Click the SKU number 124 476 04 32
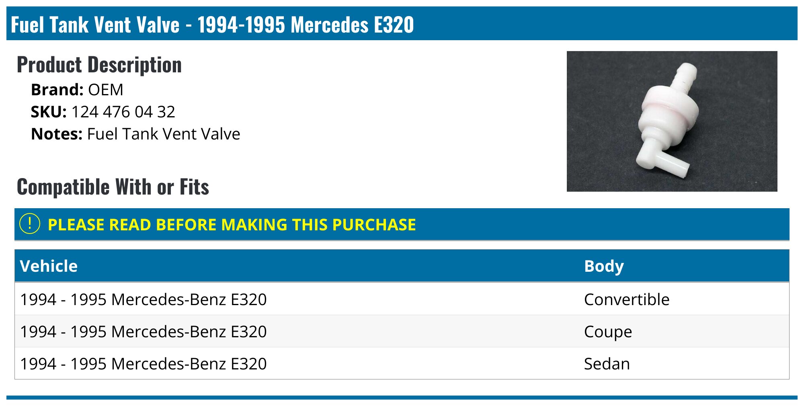 pyautogui.click(x=123, y=112)
